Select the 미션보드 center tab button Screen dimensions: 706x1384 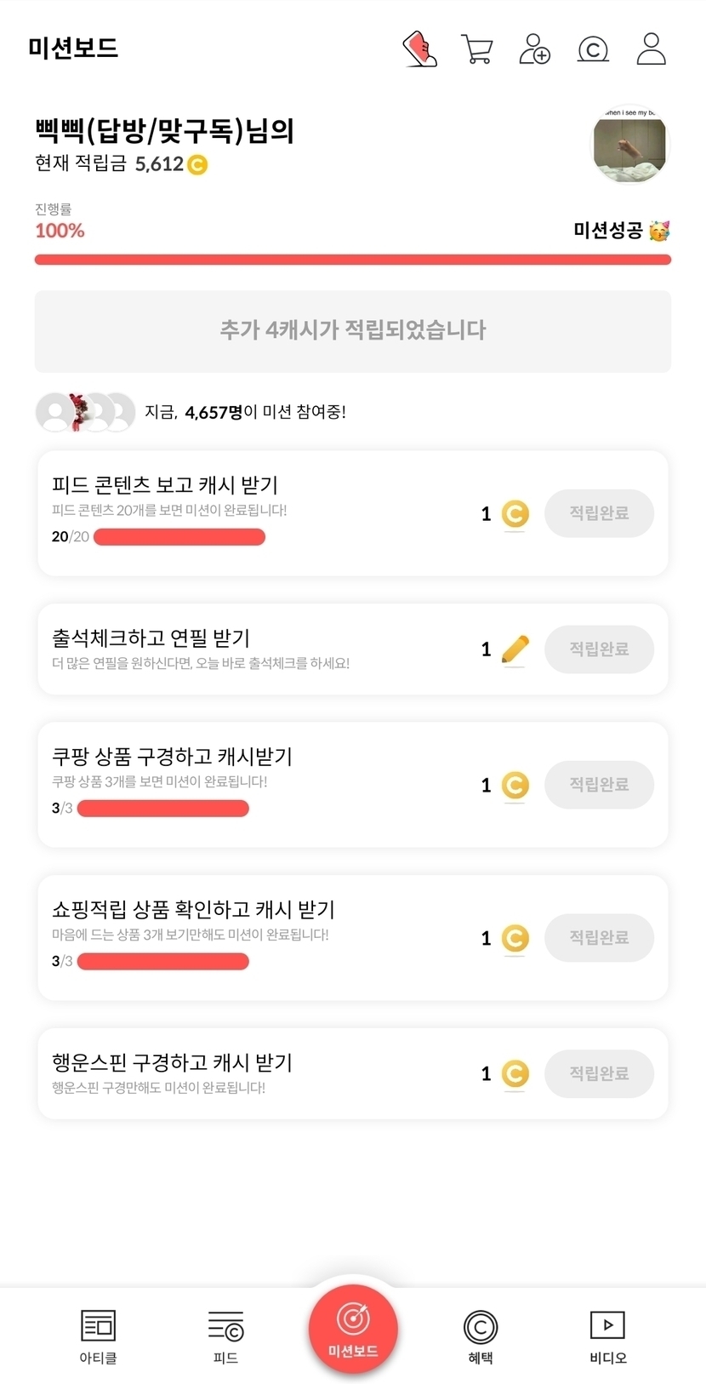click(353, 1329)
